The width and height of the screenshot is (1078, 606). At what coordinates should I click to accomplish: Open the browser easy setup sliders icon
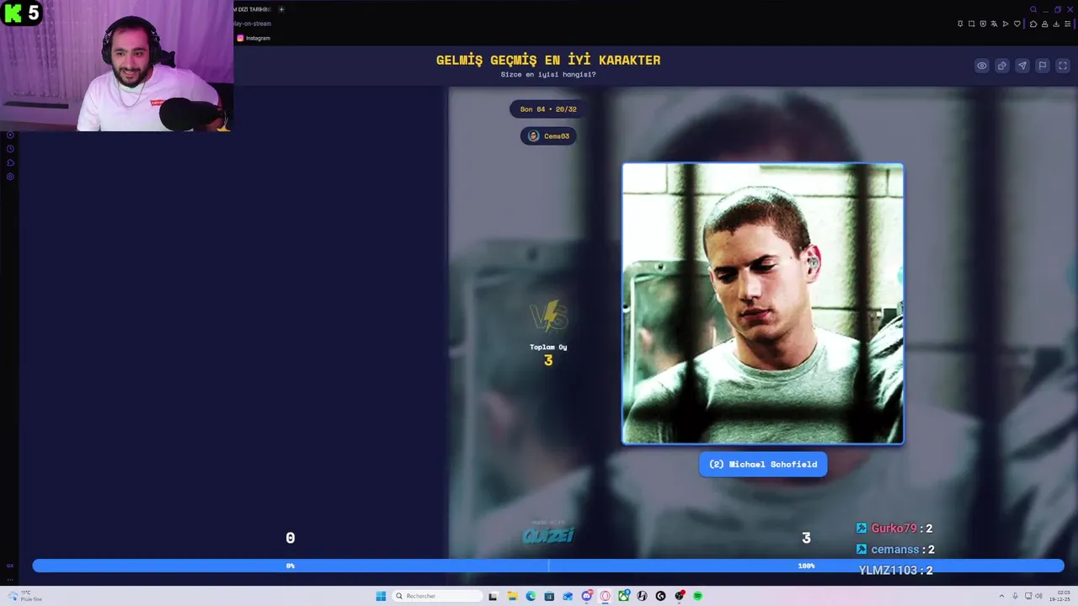(x=1068, y=24)
